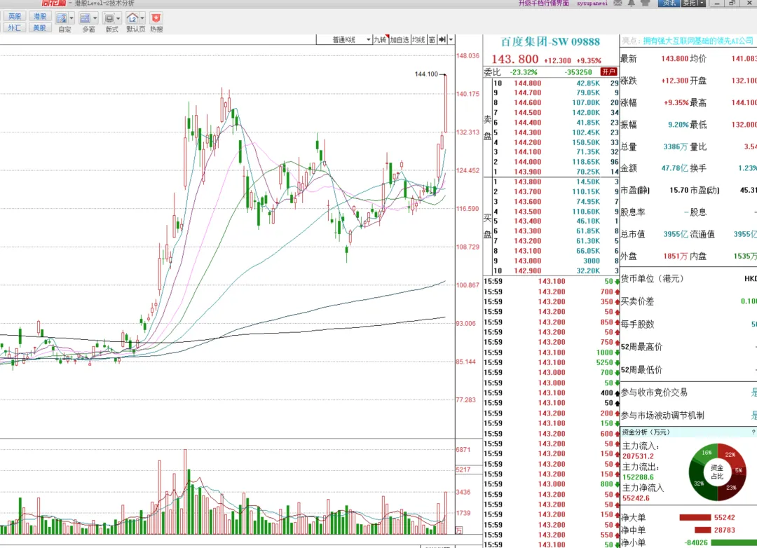
Task: Switch to the 港股 market tab
Action: click(x=39, y=16)
